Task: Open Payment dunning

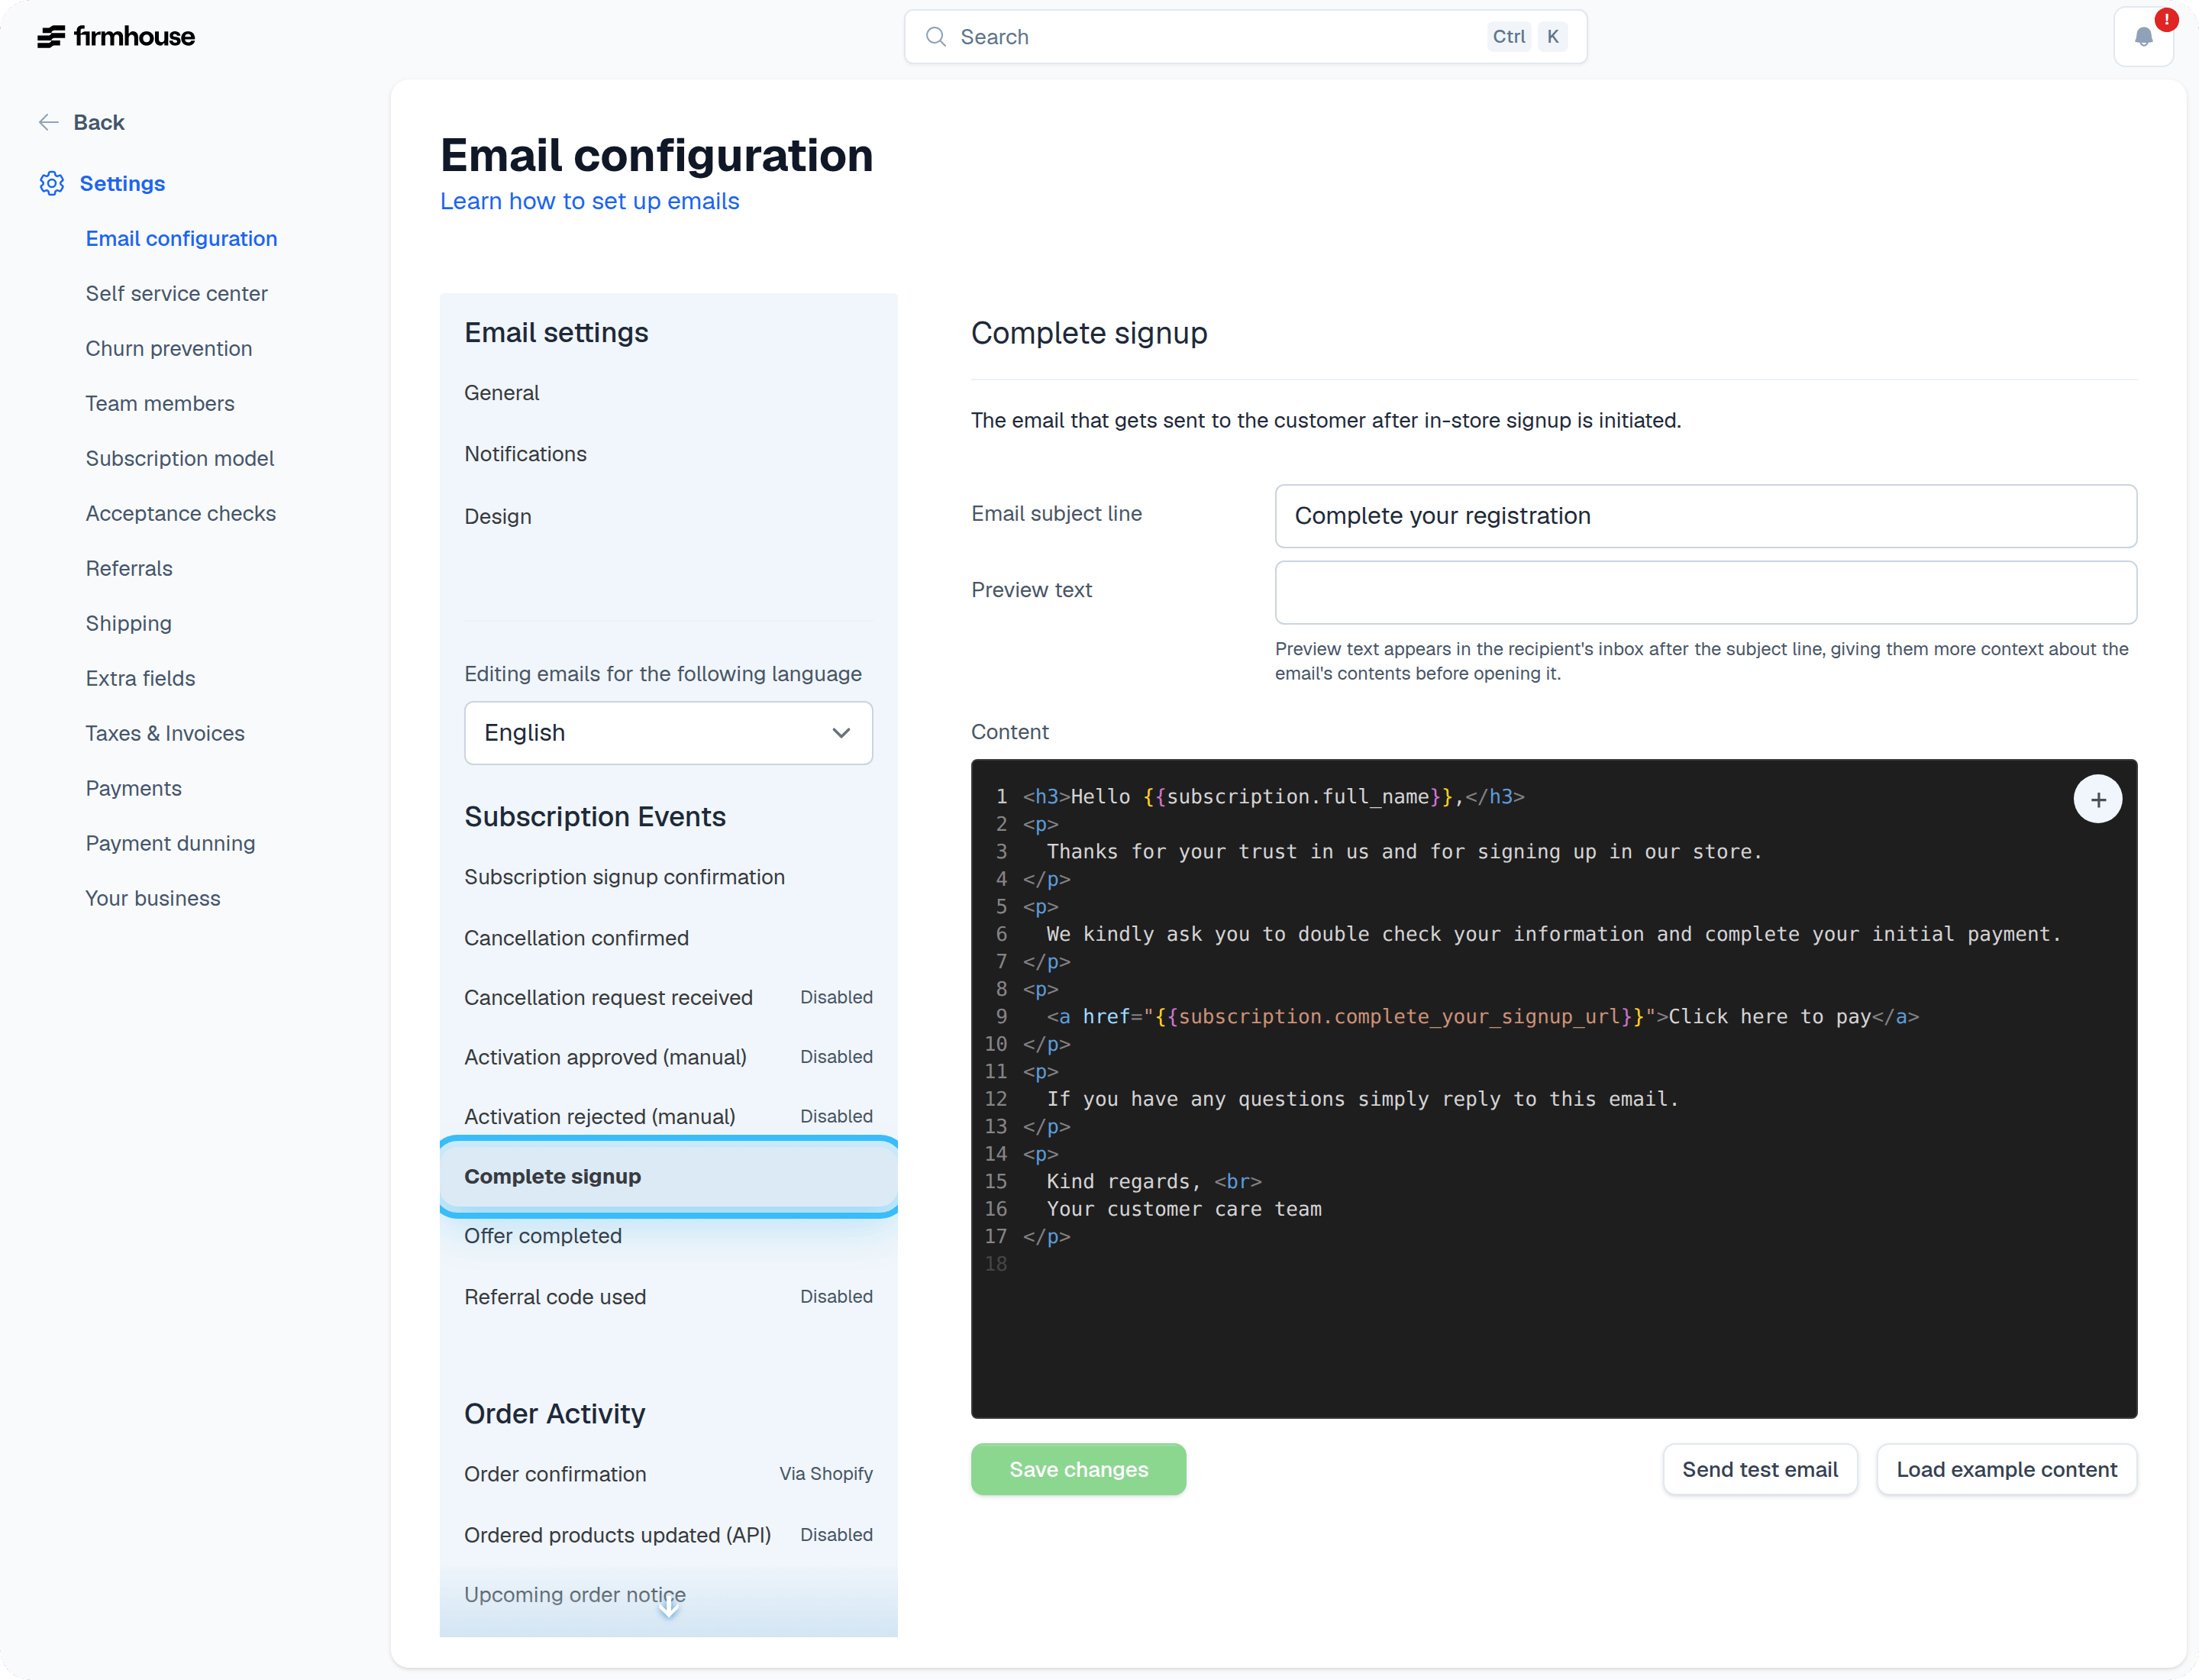Action: tap(170, 843)
